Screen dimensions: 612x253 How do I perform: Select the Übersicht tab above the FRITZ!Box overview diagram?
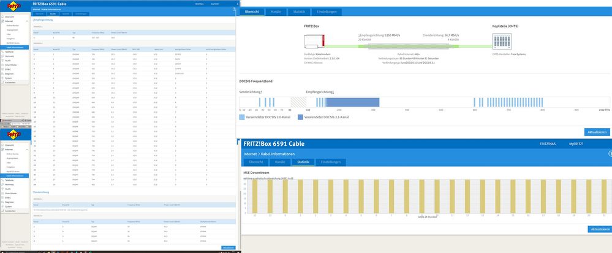[x=252, y=12]
